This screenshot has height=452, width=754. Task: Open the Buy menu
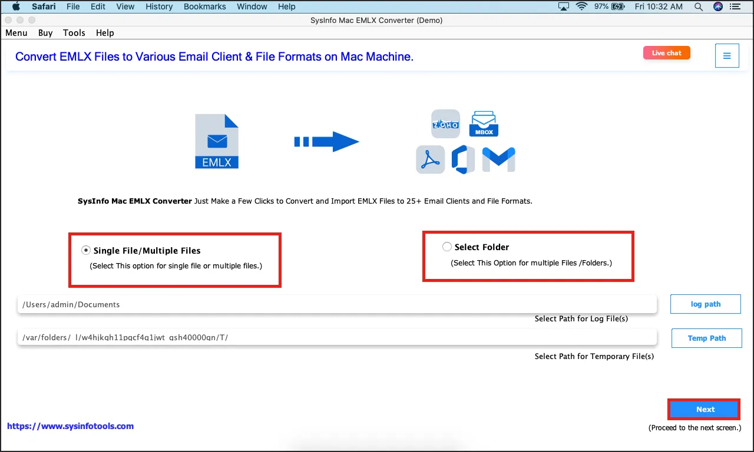click(x=45, y=33)
